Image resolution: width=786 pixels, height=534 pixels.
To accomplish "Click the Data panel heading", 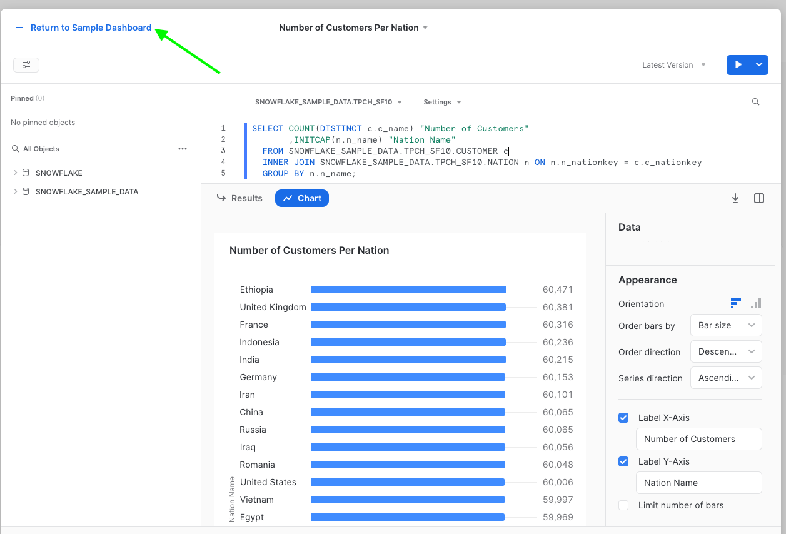I will tap(630, 227).
